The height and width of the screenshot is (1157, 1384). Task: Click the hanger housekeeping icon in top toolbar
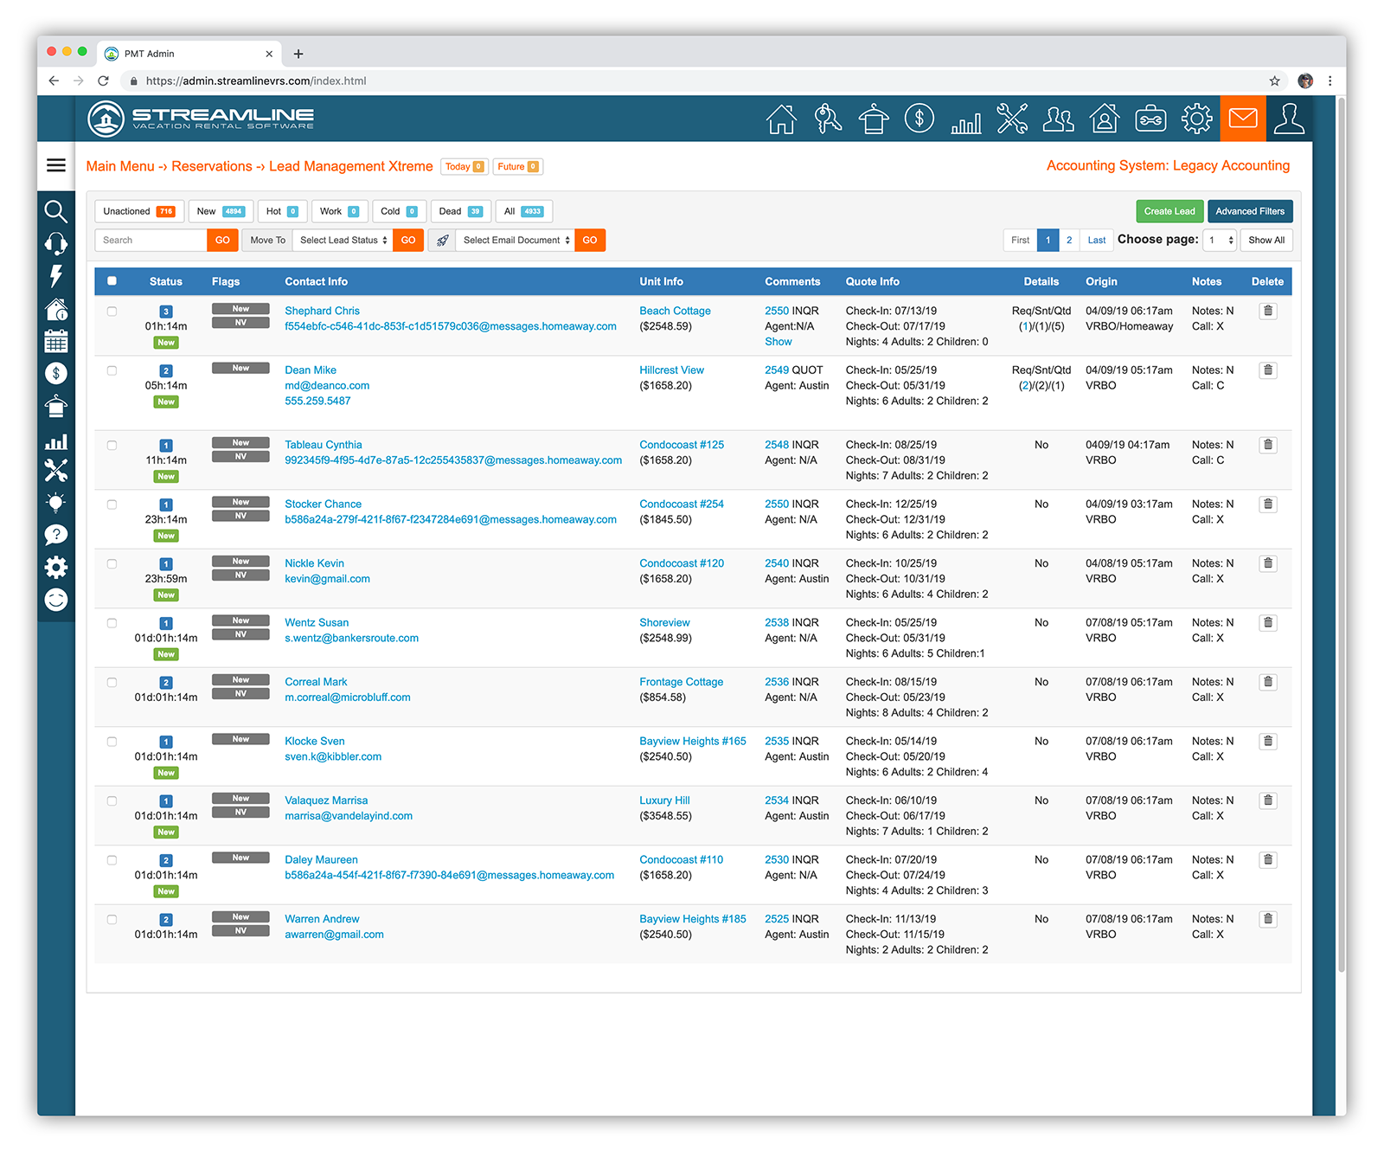874,119
